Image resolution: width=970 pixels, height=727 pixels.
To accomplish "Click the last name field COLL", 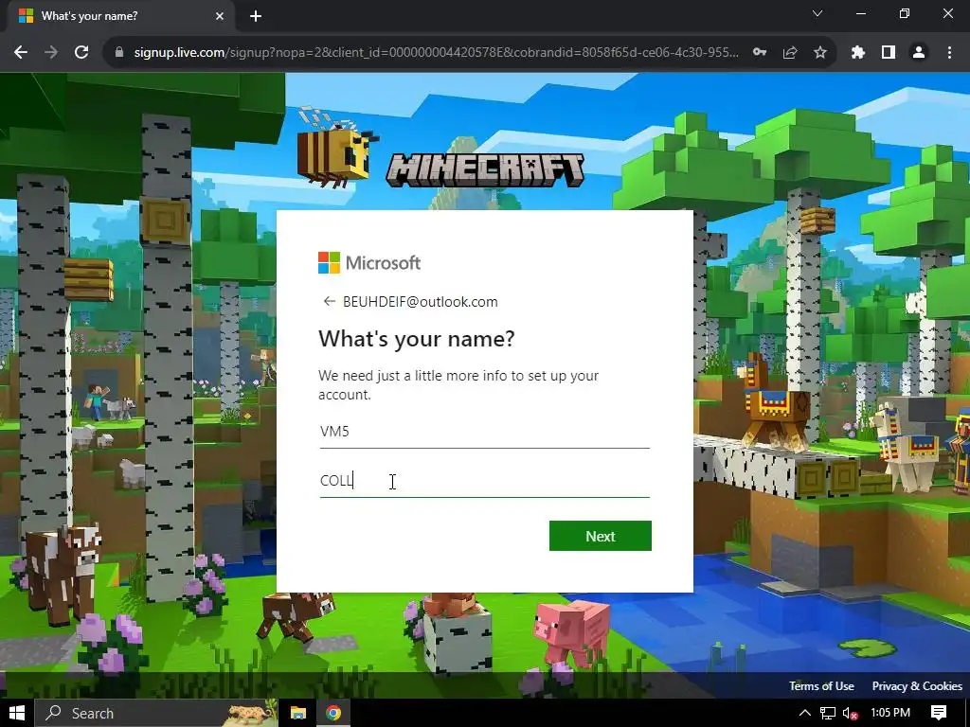I will click(484, 481).
